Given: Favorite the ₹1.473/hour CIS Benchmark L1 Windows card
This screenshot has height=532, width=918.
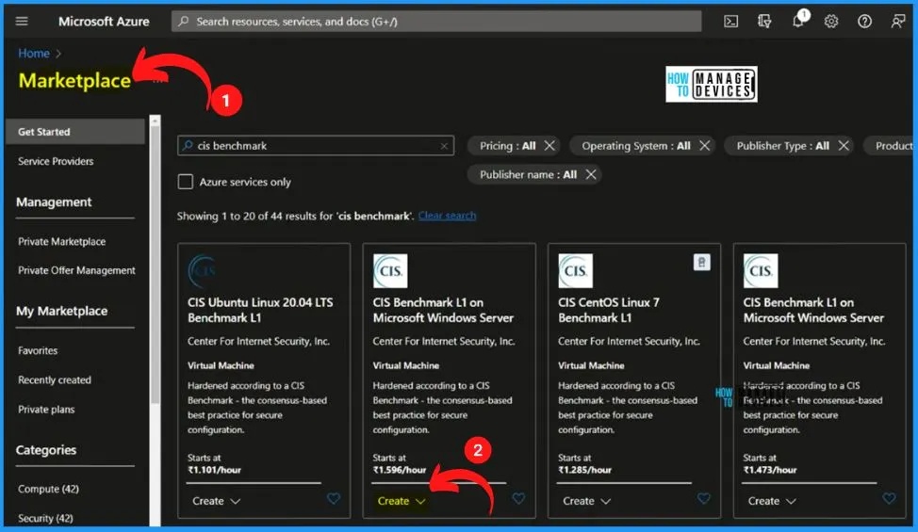Looking at the screenshot, I should (x=889, y=499).
